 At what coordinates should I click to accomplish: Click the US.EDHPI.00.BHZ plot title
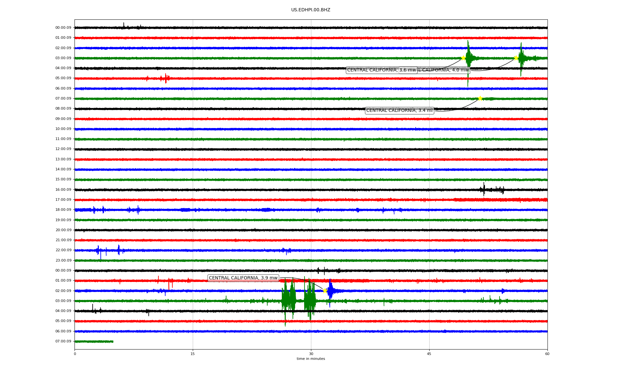point(310,10)
